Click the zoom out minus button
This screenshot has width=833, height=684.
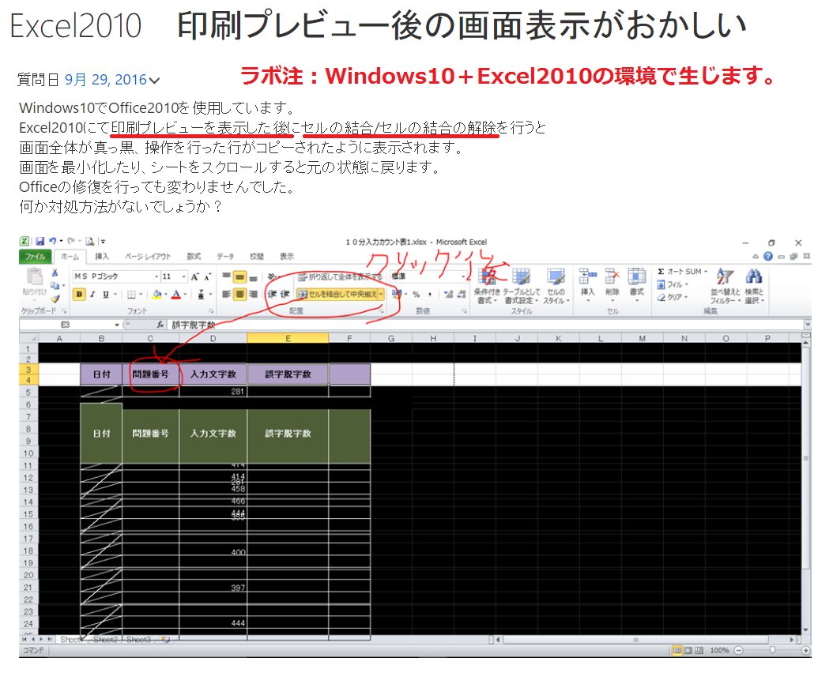point(738,650)
